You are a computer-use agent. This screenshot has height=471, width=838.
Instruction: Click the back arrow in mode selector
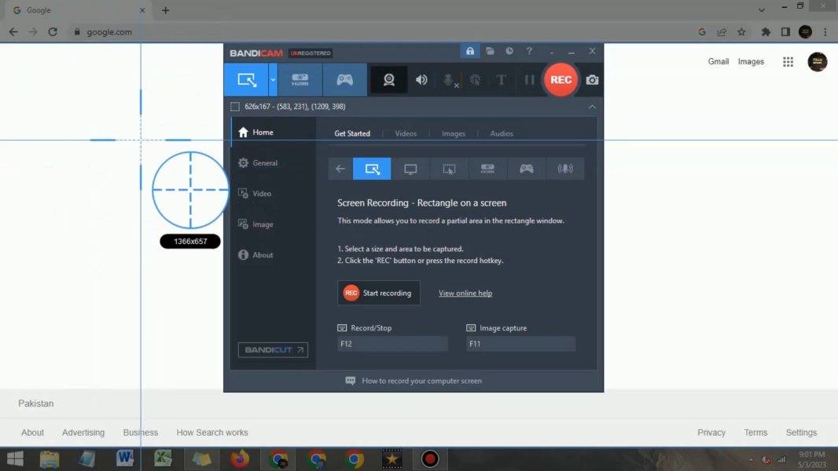(x=340, y=169)
